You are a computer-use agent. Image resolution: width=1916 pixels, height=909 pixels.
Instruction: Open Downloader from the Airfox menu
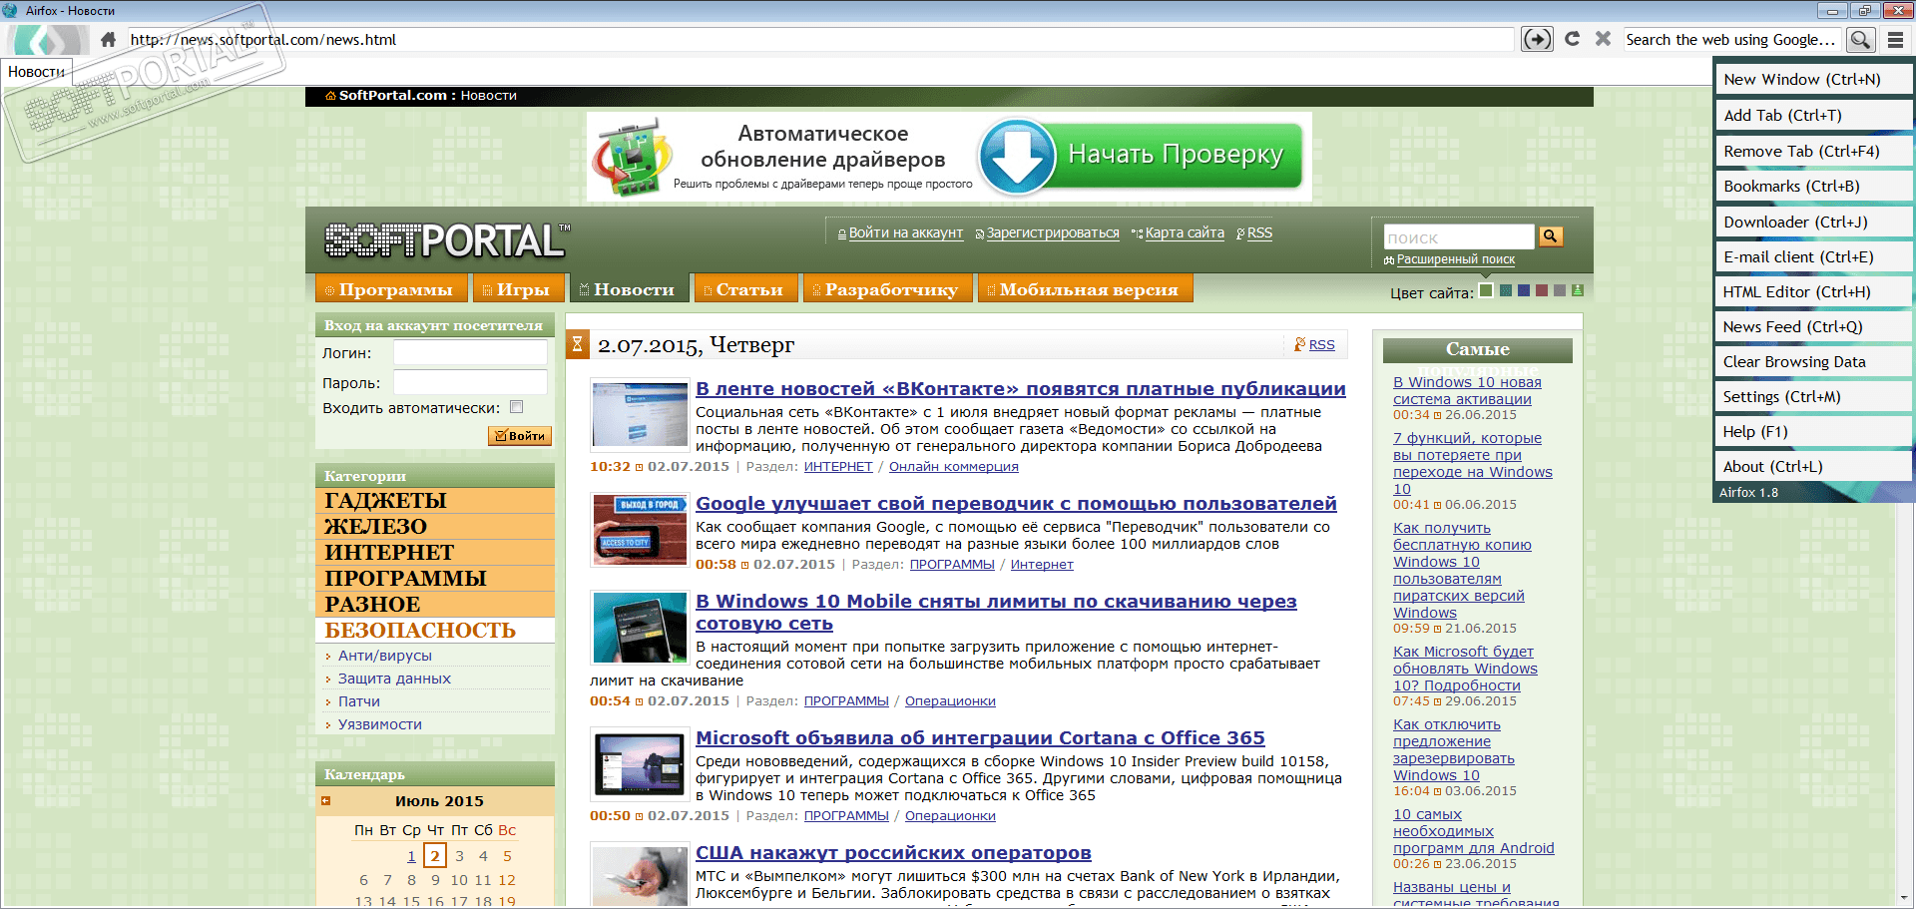[x=1813, y=222]
